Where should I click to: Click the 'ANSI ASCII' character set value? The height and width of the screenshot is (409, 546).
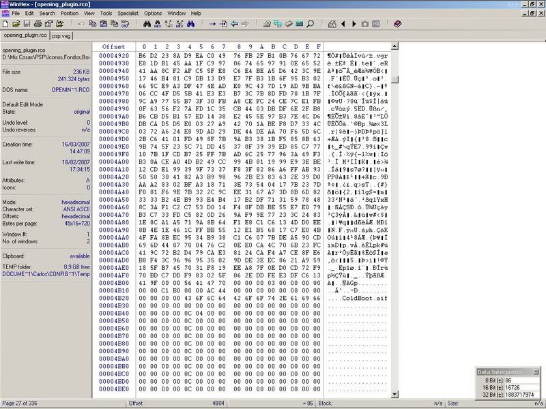tap(76, 209)
